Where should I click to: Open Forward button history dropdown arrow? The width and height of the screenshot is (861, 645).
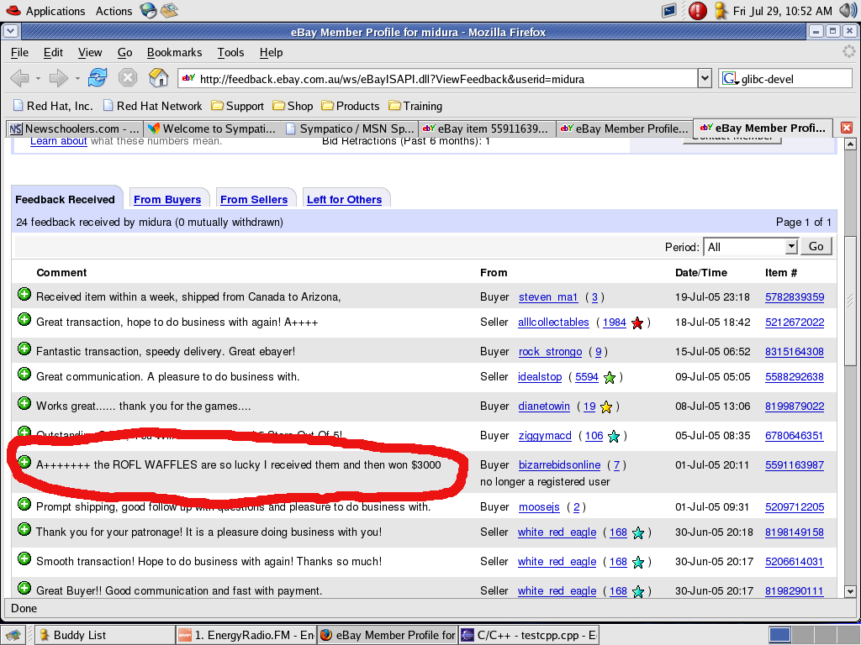tap(78, 79)
